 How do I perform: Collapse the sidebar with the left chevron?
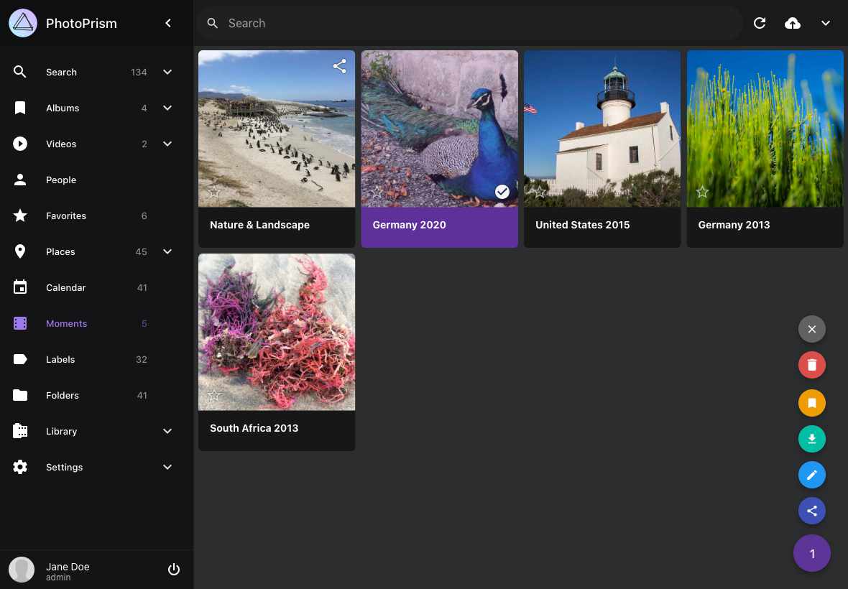(168, 23)
